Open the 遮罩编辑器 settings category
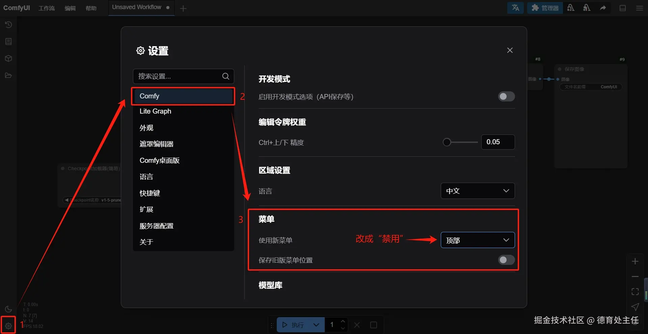This screenshot has height=334, width=648. point(183,144)
